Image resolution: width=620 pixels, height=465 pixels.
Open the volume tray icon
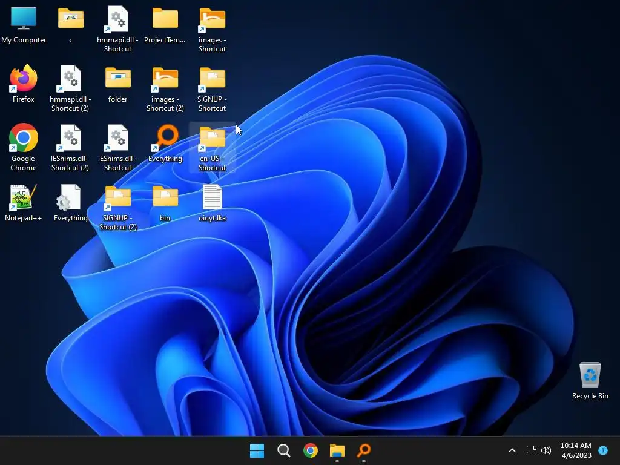pyautogui.click(x=546, y=450)
